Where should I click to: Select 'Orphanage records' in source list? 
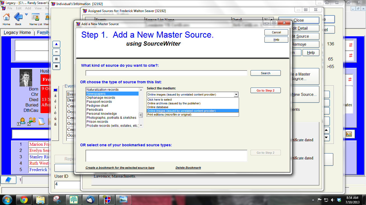pyautogui.click(x=112, y=98)
